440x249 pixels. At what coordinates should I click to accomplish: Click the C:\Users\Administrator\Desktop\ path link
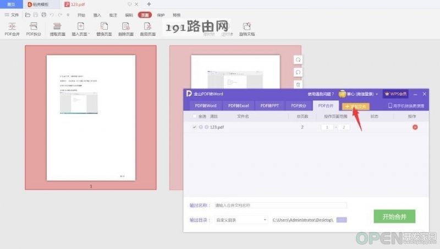(303, 220)
